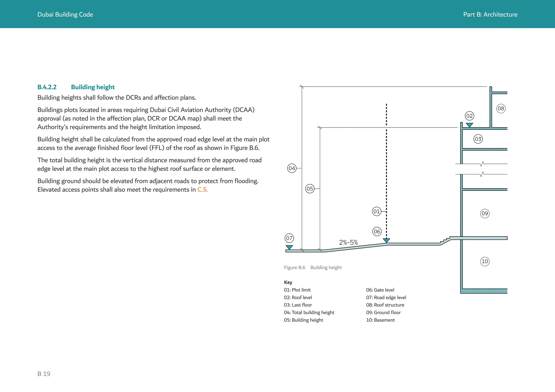555x392 pixels.
Task: Click callout circle 03 Last floor
Action: (x=478, y=139)
